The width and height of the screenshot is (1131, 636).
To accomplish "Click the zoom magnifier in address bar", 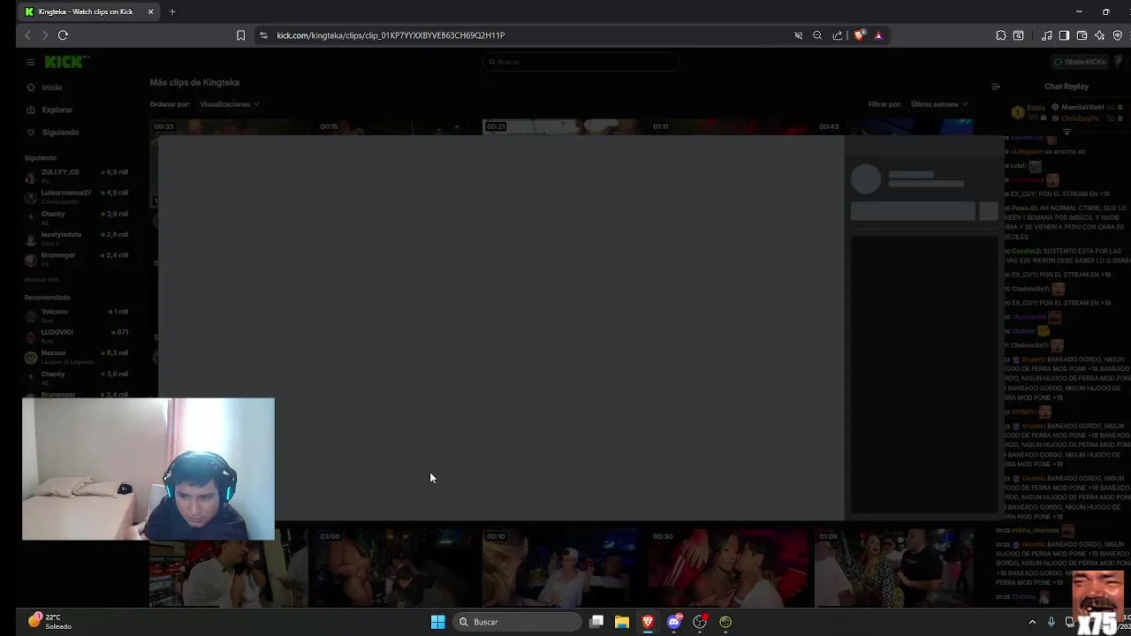I will coord(817,35).
